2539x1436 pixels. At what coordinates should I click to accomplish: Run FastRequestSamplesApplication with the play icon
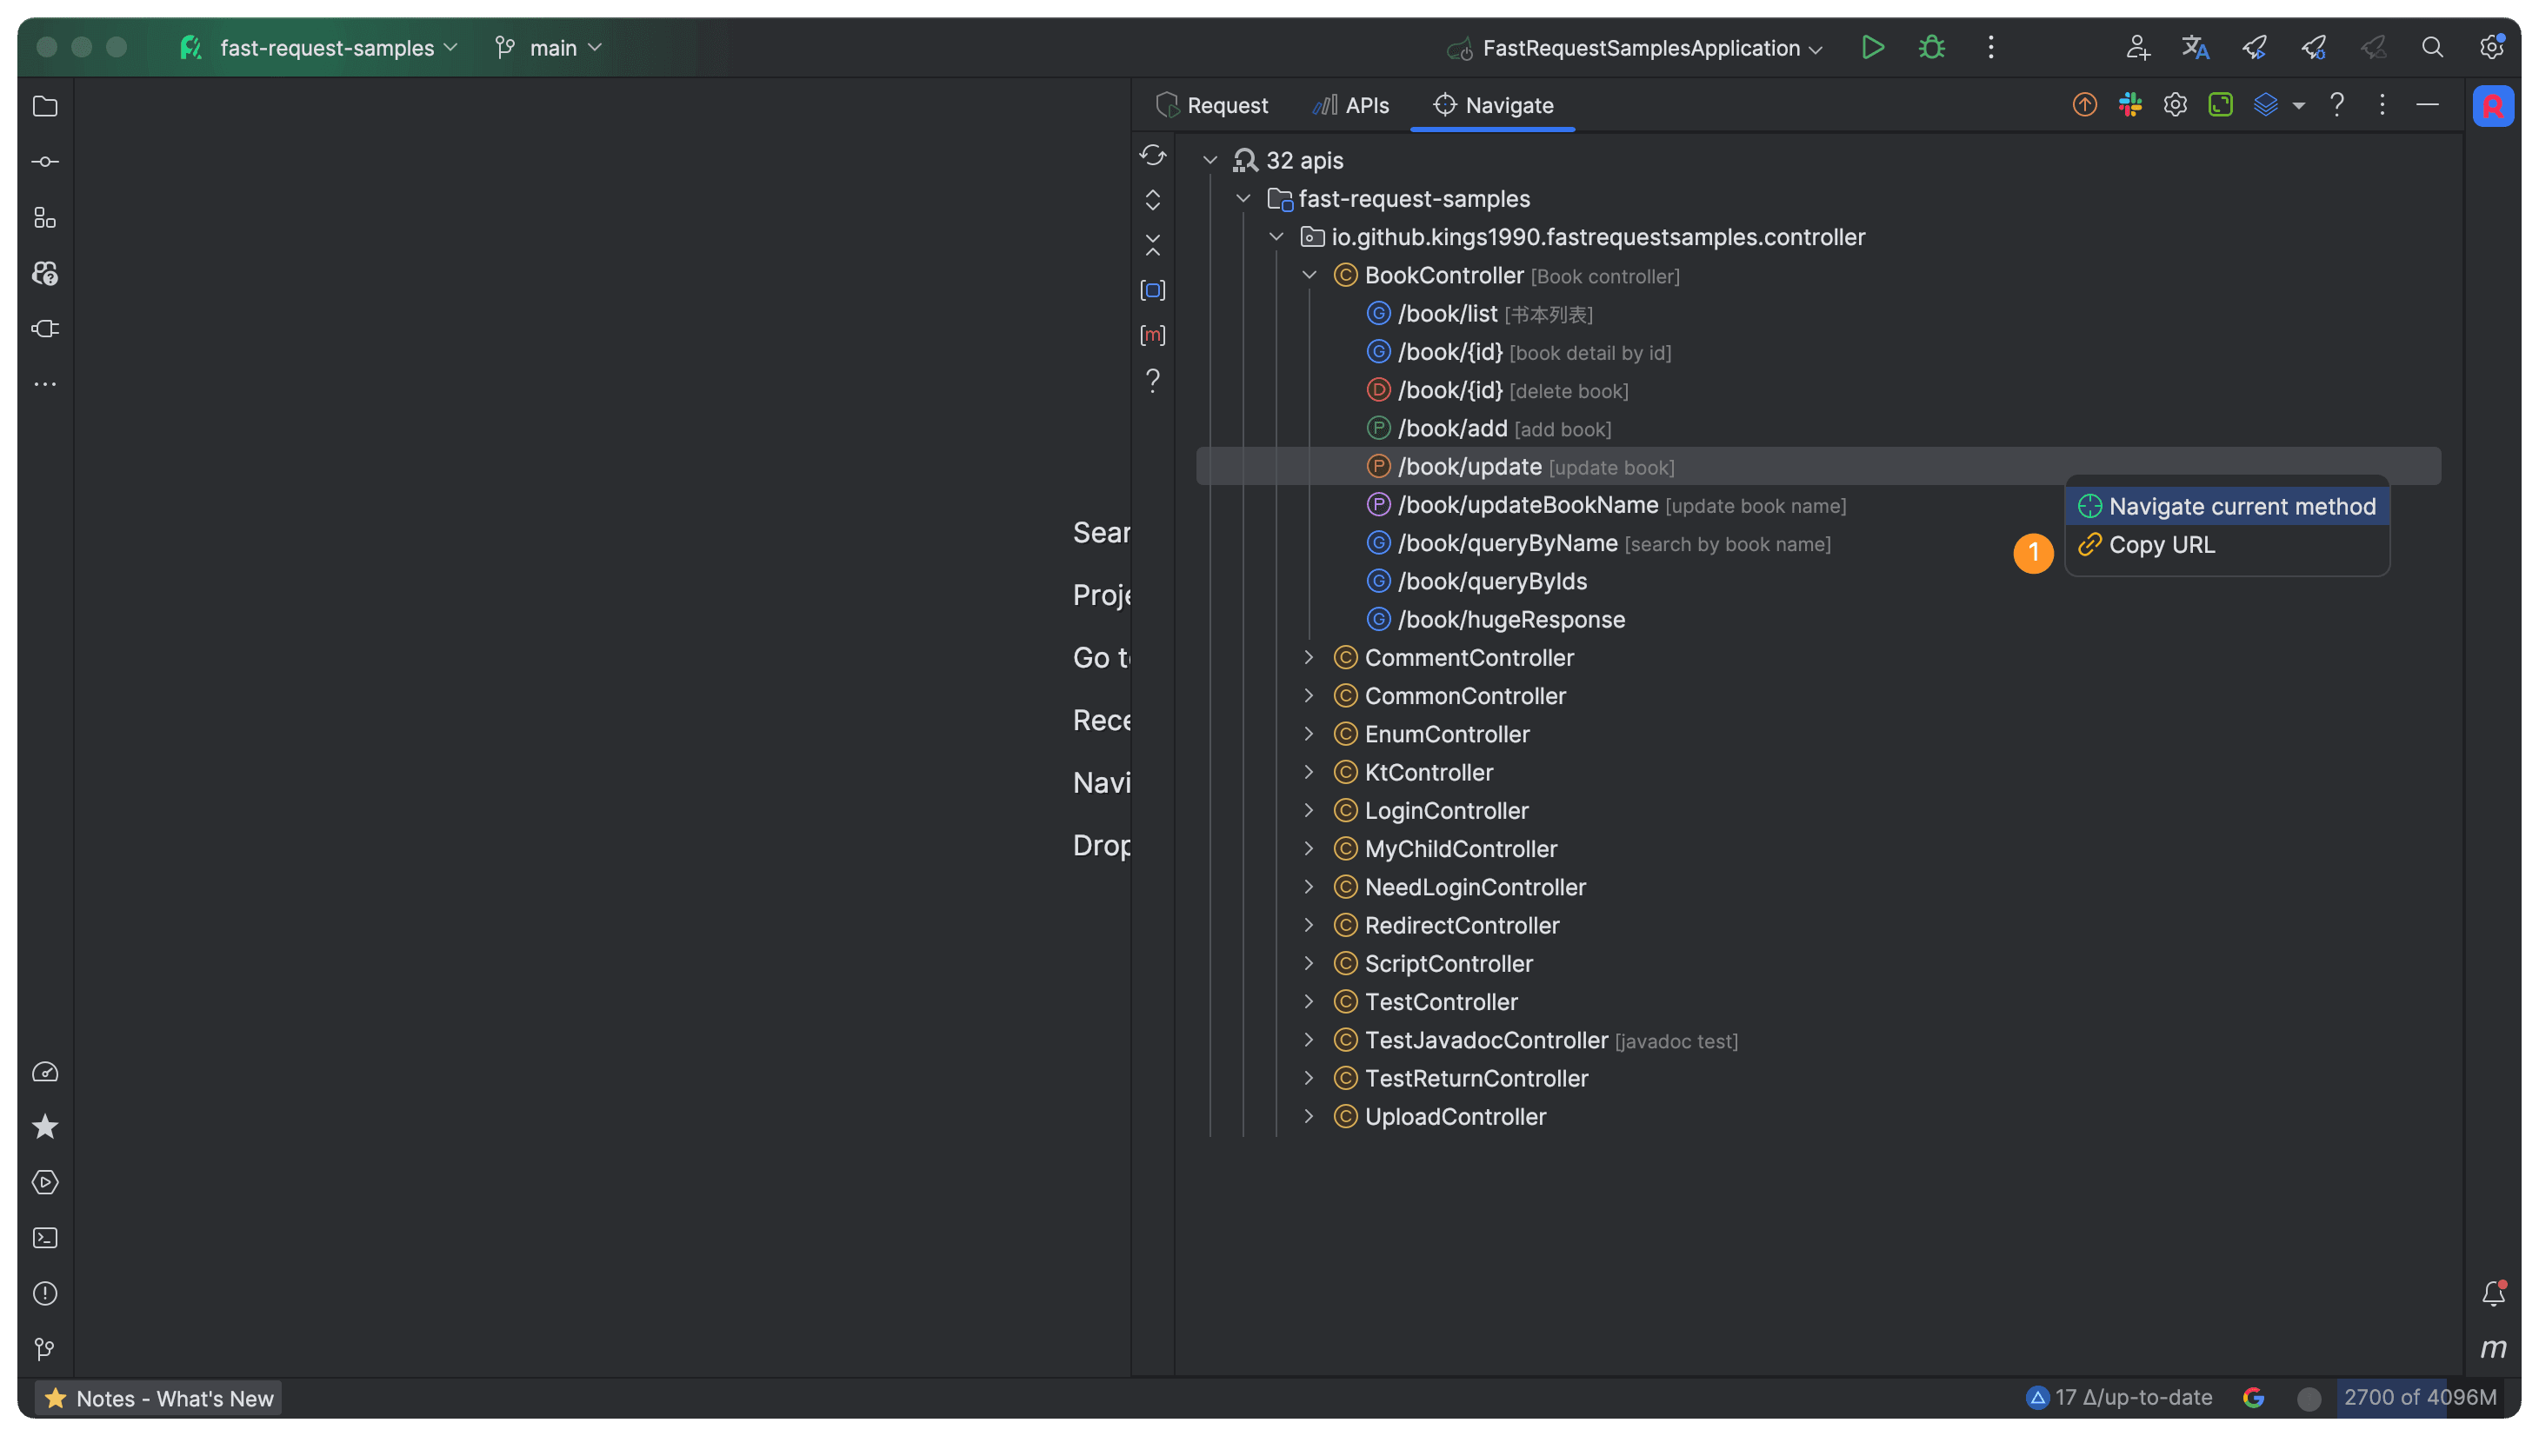coord(1871,47)
